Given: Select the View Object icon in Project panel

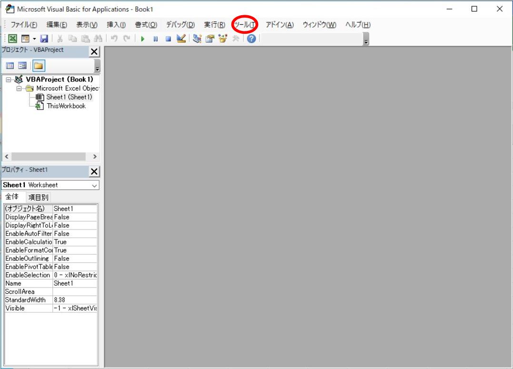Looking at the screenshot, I should (22, 64).
